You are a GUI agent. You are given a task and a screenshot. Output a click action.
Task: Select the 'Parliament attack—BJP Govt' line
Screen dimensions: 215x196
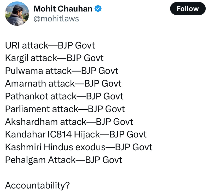(x=65, y=109)
